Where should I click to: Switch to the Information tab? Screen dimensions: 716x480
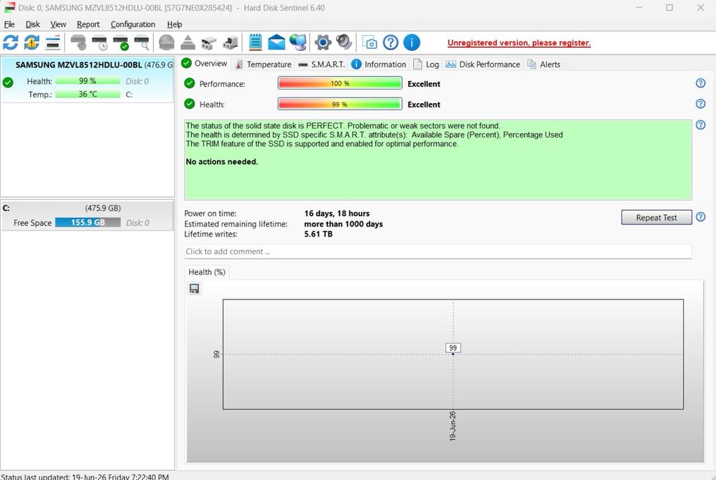coord(379,64)
